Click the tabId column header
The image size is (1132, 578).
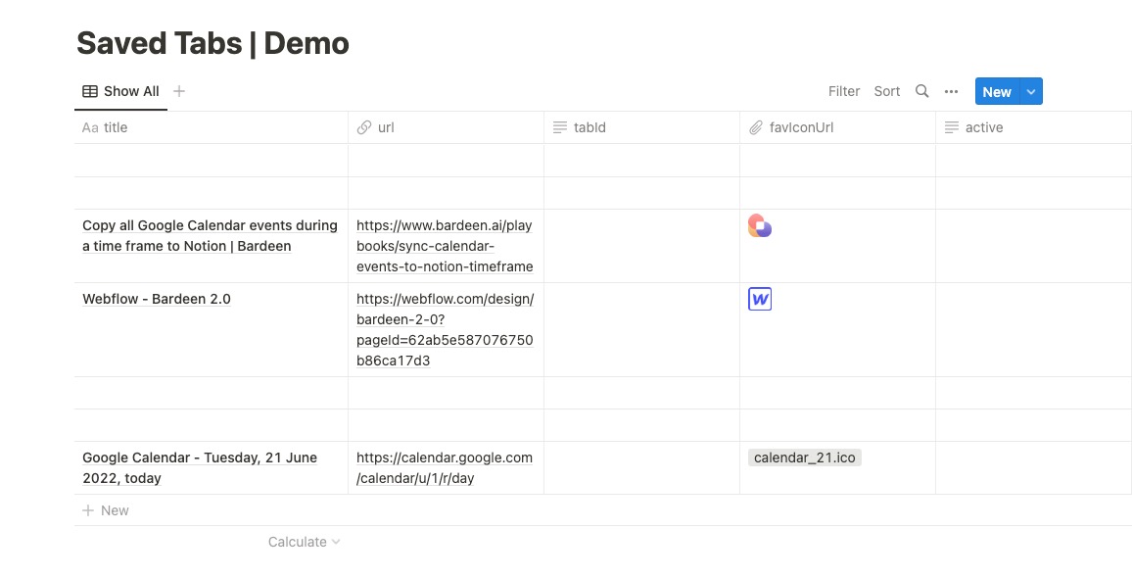641,127
